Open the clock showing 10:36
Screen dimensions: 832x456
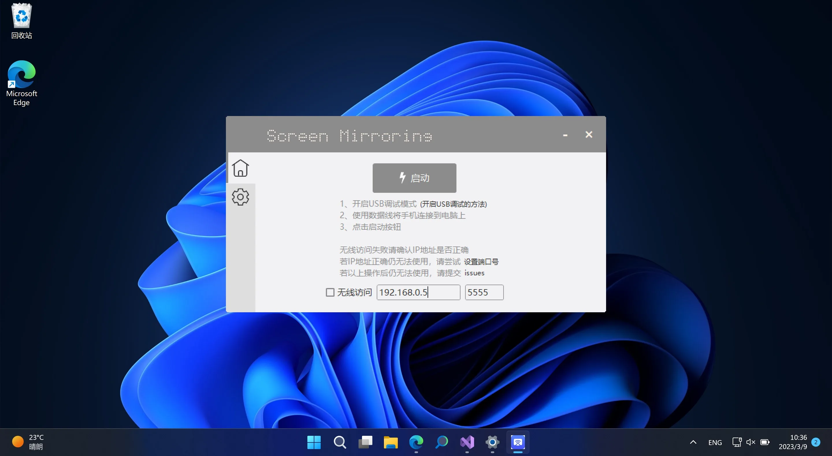coord(793,442)
